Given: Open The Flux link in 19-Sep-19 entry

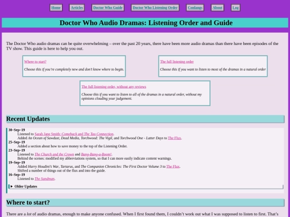Looking at the screenshot, I should [x=173, y=167].
